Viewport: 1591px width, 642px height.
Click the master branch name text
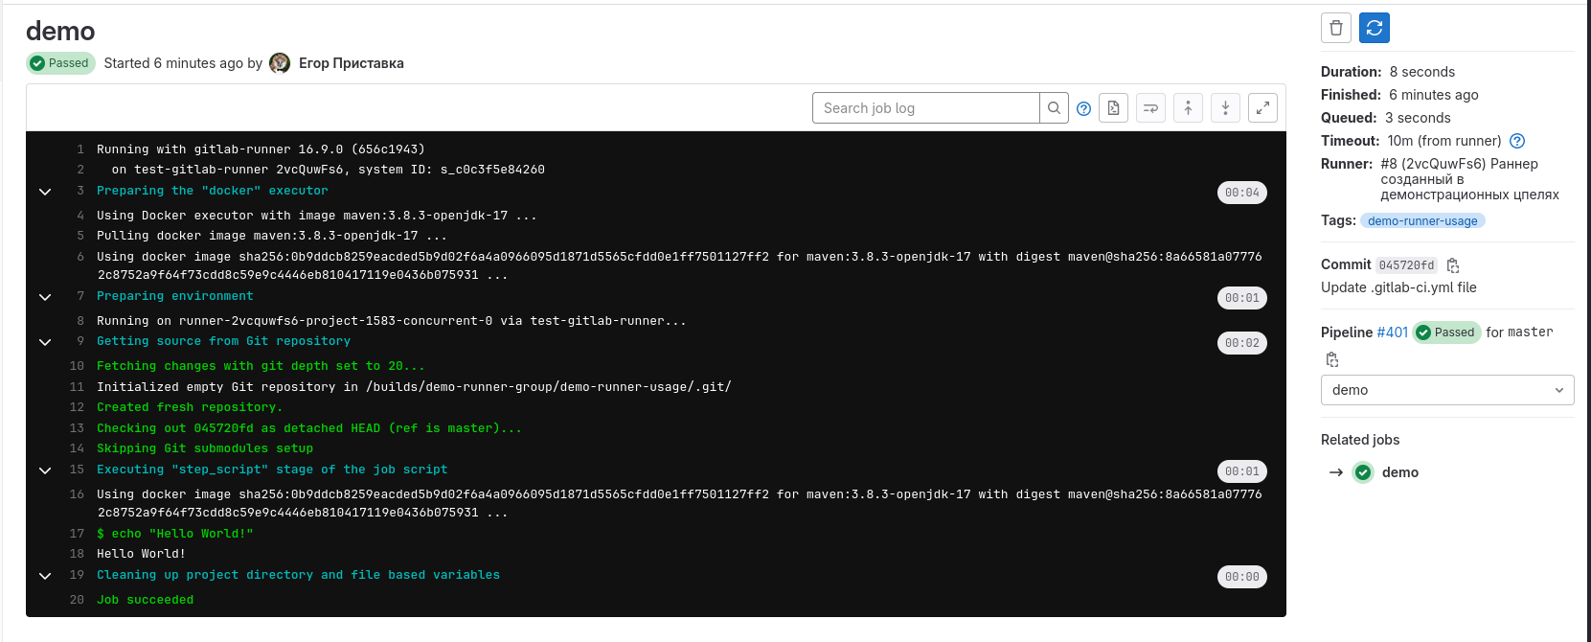pyautogui.click(x=1531, y=332)
